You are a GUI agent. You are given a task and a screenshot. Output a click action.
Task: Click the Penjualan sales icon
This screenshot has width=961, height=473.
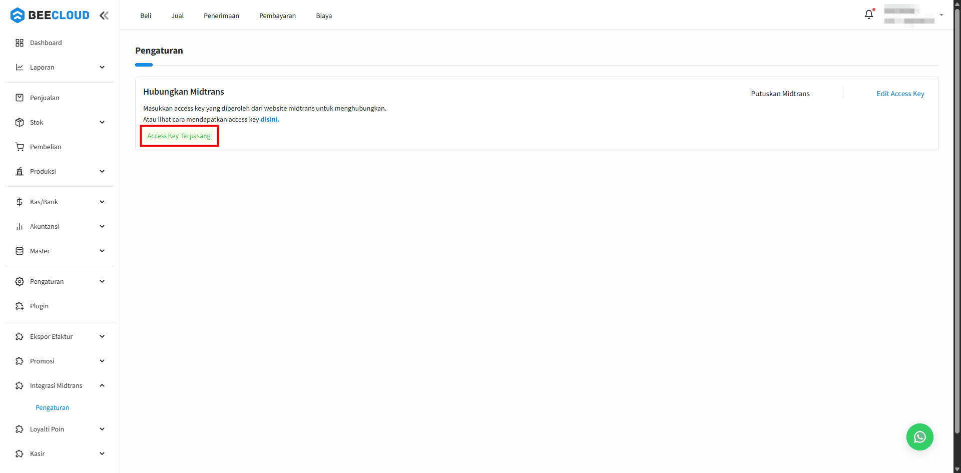20,98
